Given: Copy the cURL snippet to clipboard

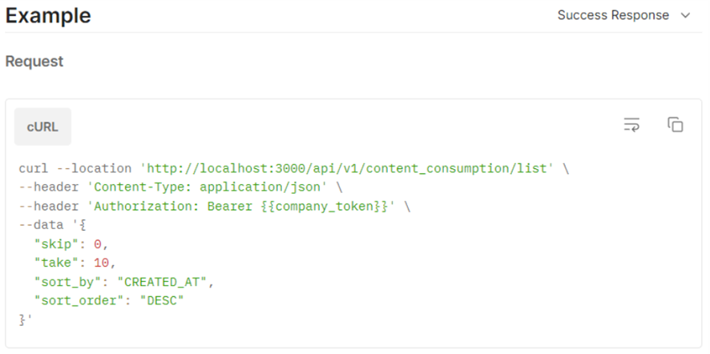Looking at the screenshot, I should tap(675, 125).
